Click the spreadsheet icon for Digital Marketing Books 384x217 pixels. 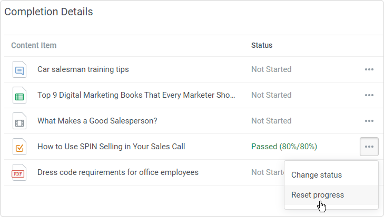tap(19, 95)
